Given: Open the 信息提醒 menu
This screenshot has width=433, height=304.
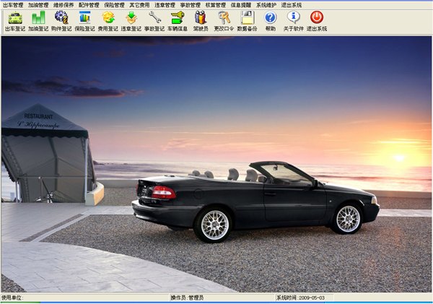Looking at the screenshot, I should click(241, 5).
